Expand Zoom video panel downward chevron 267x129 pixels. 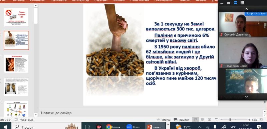246,97
